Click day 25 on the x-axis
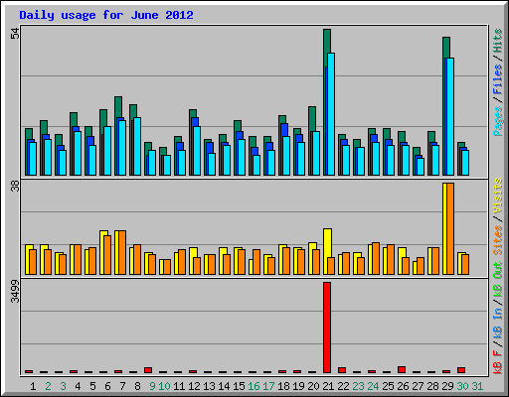 [x=388, y=386]
